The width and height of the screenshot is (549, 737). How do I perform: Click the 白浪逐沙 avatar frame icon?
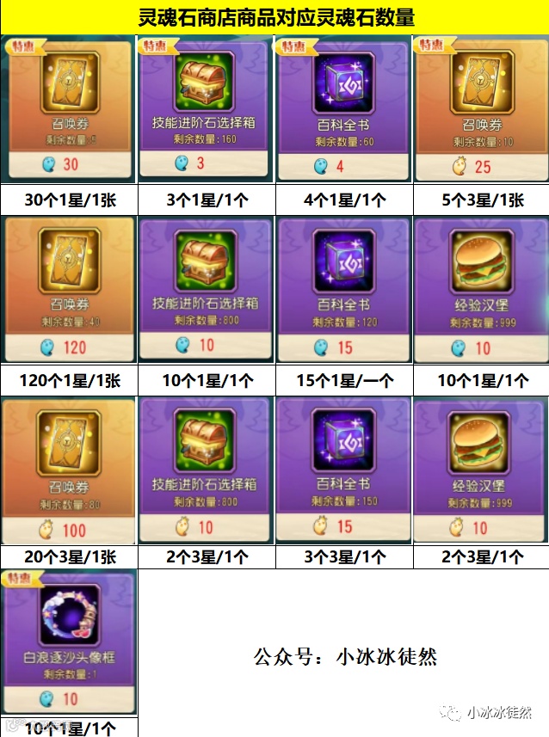click(70, 615)
